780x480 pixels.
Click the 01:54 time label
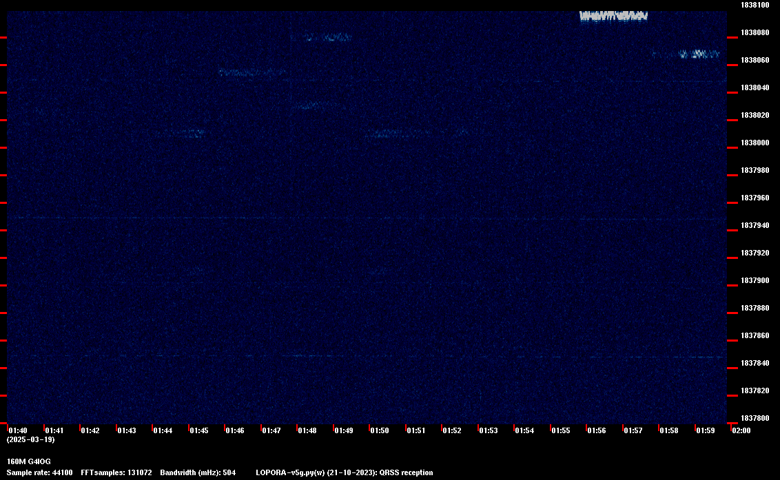click(x=524, y=430)
